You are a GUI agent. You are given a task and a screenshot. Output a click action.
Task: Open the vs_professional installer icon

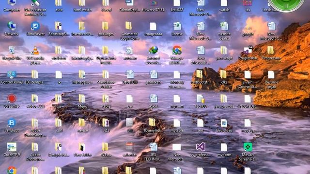tap(201, 147)
